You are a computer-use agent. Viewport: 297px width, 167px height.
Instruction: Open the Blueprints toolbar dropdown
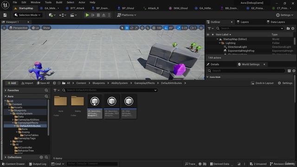tap(63, 15)
